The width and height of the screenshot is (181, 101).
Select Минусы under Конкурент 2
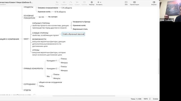click(64, 70)
